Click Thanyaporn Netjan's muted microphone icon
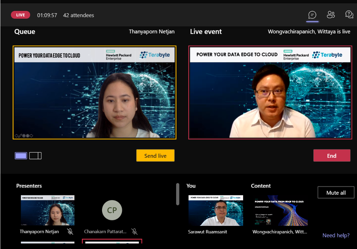This screenshot has width=357, height=249. pos(70,231)
